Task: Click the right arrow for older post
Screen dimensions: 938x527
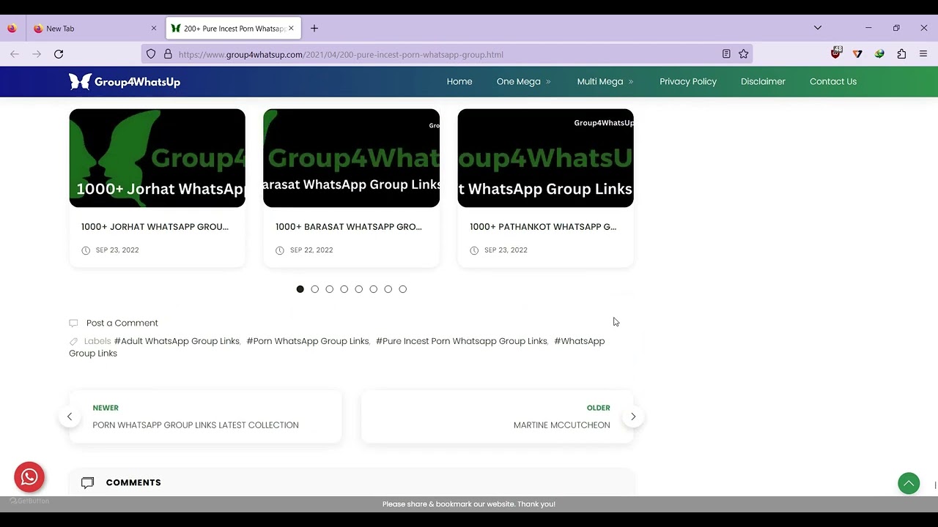Action: [x=633, y=416]
